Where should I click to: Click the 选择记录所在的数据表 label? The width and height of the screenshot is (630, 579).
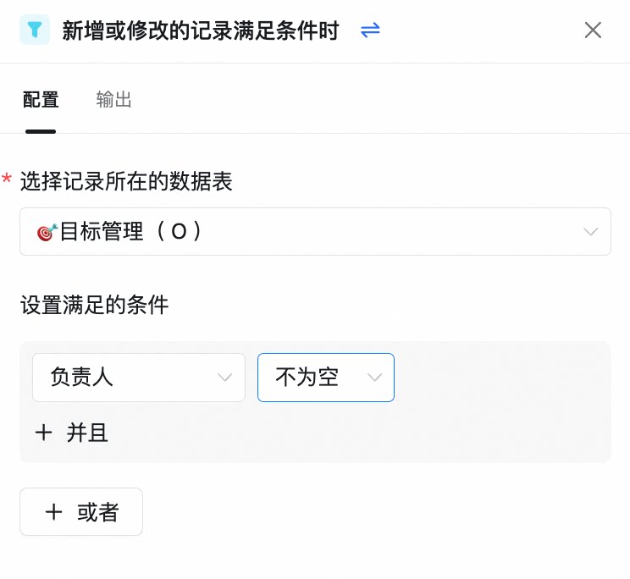pyautogui.click(x=126, y=181)
